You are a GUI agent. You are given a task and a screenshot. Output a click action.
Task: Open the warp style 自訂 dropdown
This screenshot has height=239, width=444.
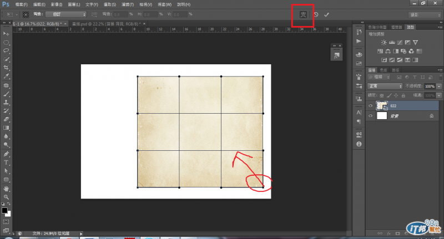[x=65, y=14]
